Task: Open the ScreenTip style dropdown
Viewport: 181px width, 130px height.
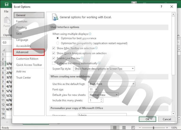Action: [x=104, y=69]
